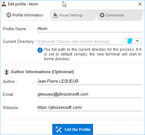The height and width of the screenshot is (135, 145).
Task: Click the Author field with Jean-Pierre LESUEUR
Action: (90, 81)
